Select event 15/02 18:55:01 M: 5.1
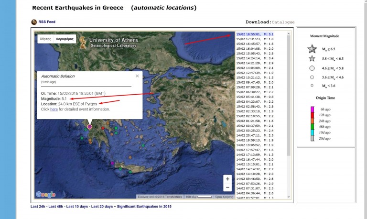The image size is (367, 219). click(255, 34)
